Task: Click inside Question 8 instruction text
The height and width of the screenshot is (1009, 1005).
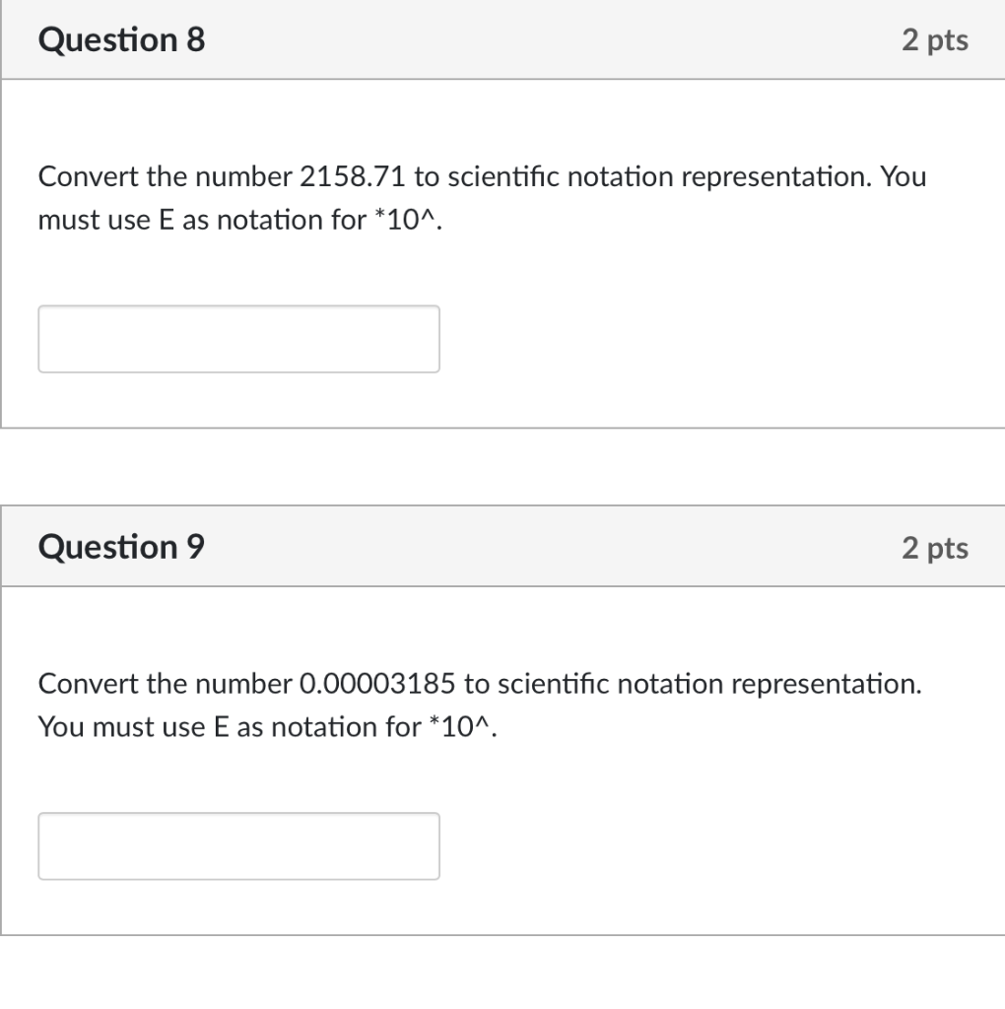Action: tap(394, 197)
